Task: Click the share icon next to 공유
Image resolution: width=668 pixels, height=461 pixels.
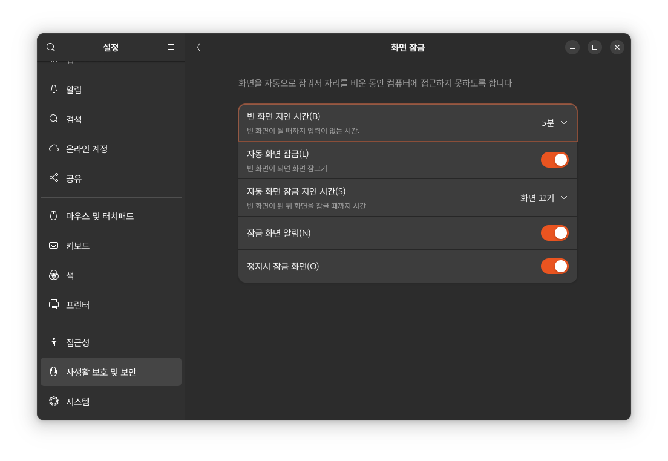Action: [54, 178]
